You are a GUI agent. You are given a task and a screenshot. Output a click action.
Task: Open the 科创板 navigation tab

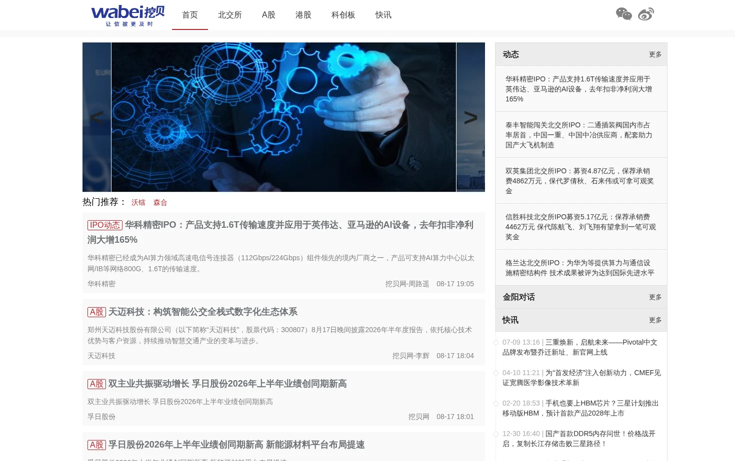pyautogui.click(x=343, y=15)
